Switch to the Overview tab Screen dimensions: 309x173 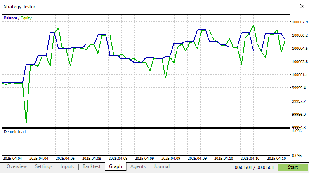click(17, 166)
